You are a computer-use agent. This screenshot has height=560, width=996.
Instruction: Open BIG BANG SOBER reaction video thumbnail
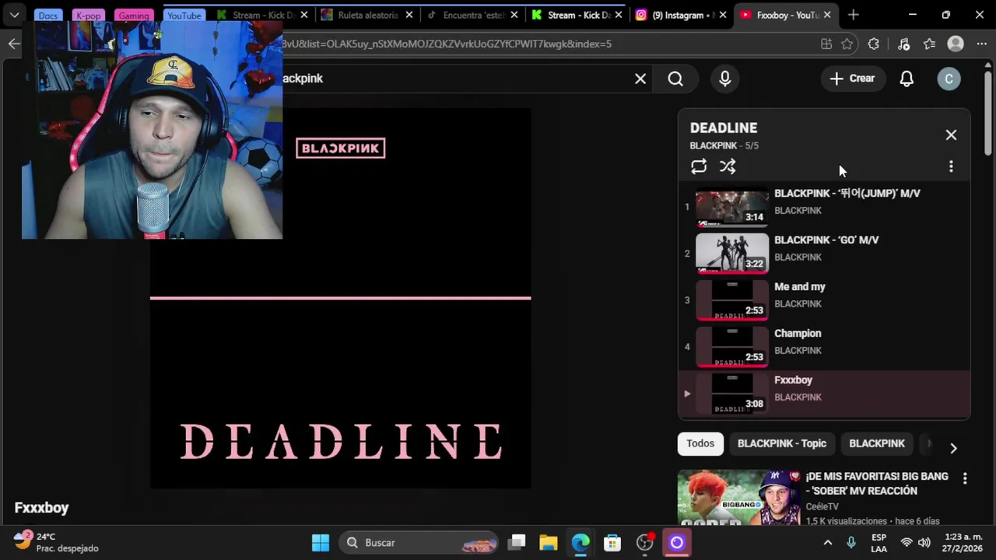pos(739,497)
